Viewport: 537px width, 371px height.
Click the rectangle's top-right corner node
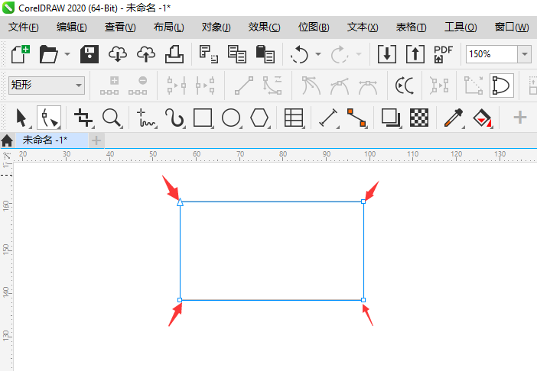pyautogui.click(x=363, y=202)
